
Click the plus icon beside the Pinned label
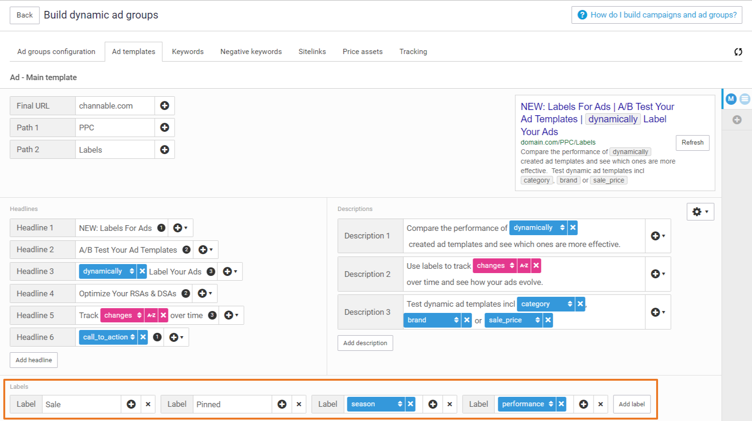(282, 404)
